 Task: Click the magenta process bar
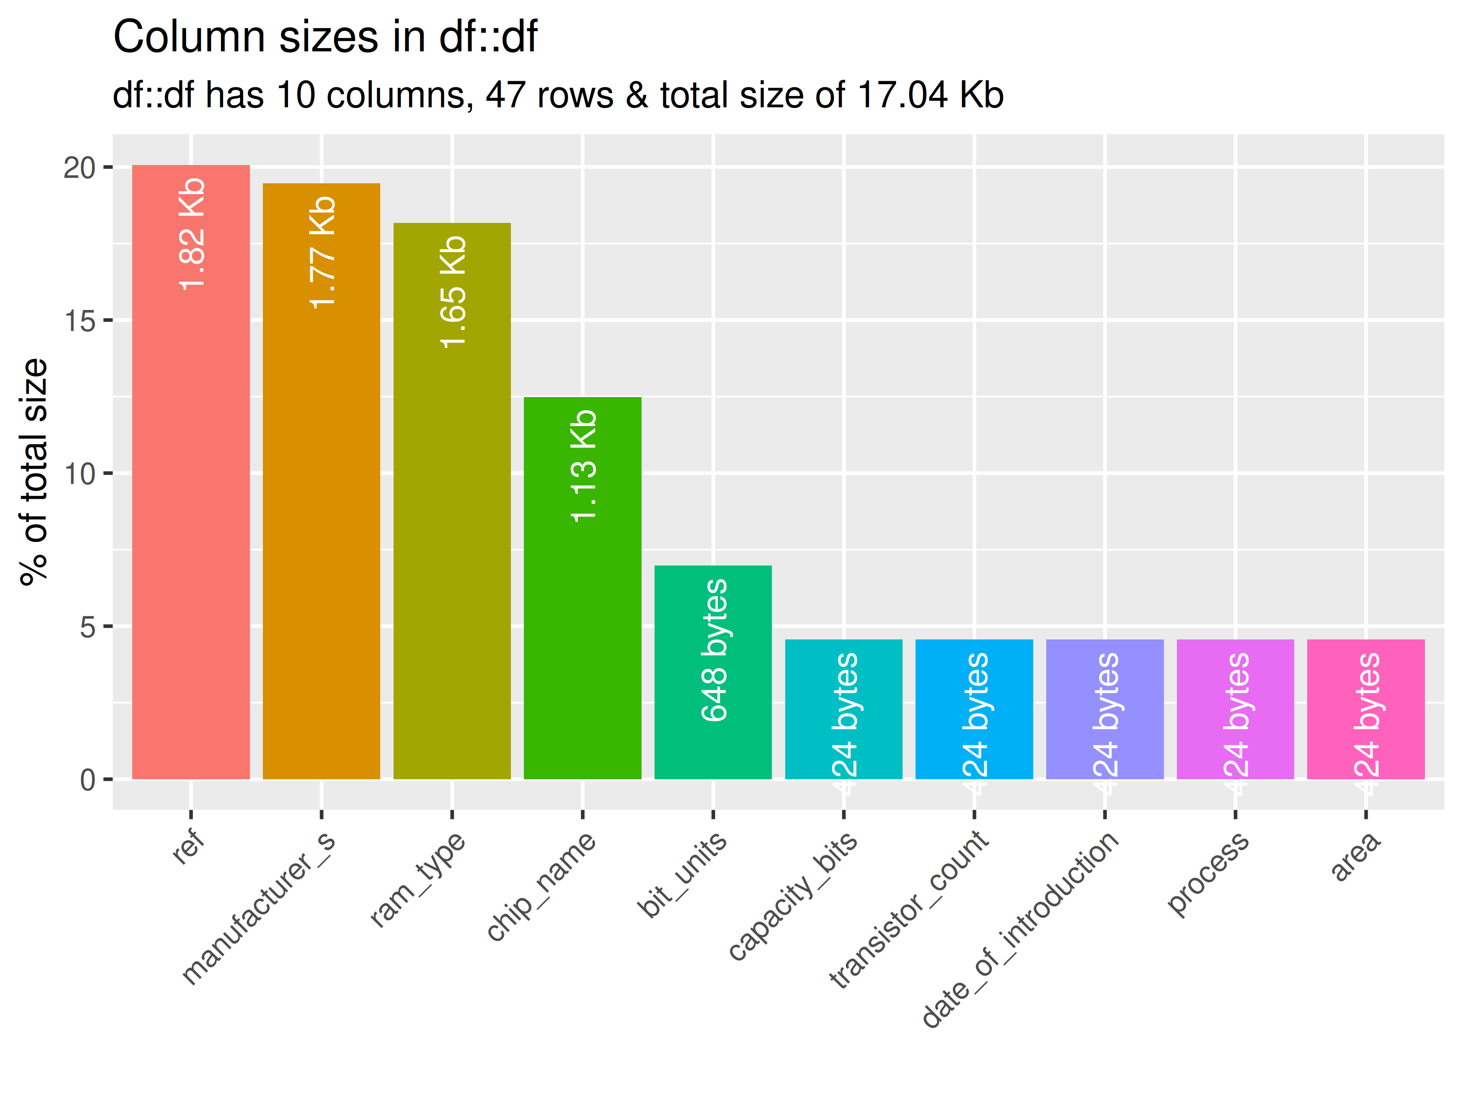[1236, 709]
